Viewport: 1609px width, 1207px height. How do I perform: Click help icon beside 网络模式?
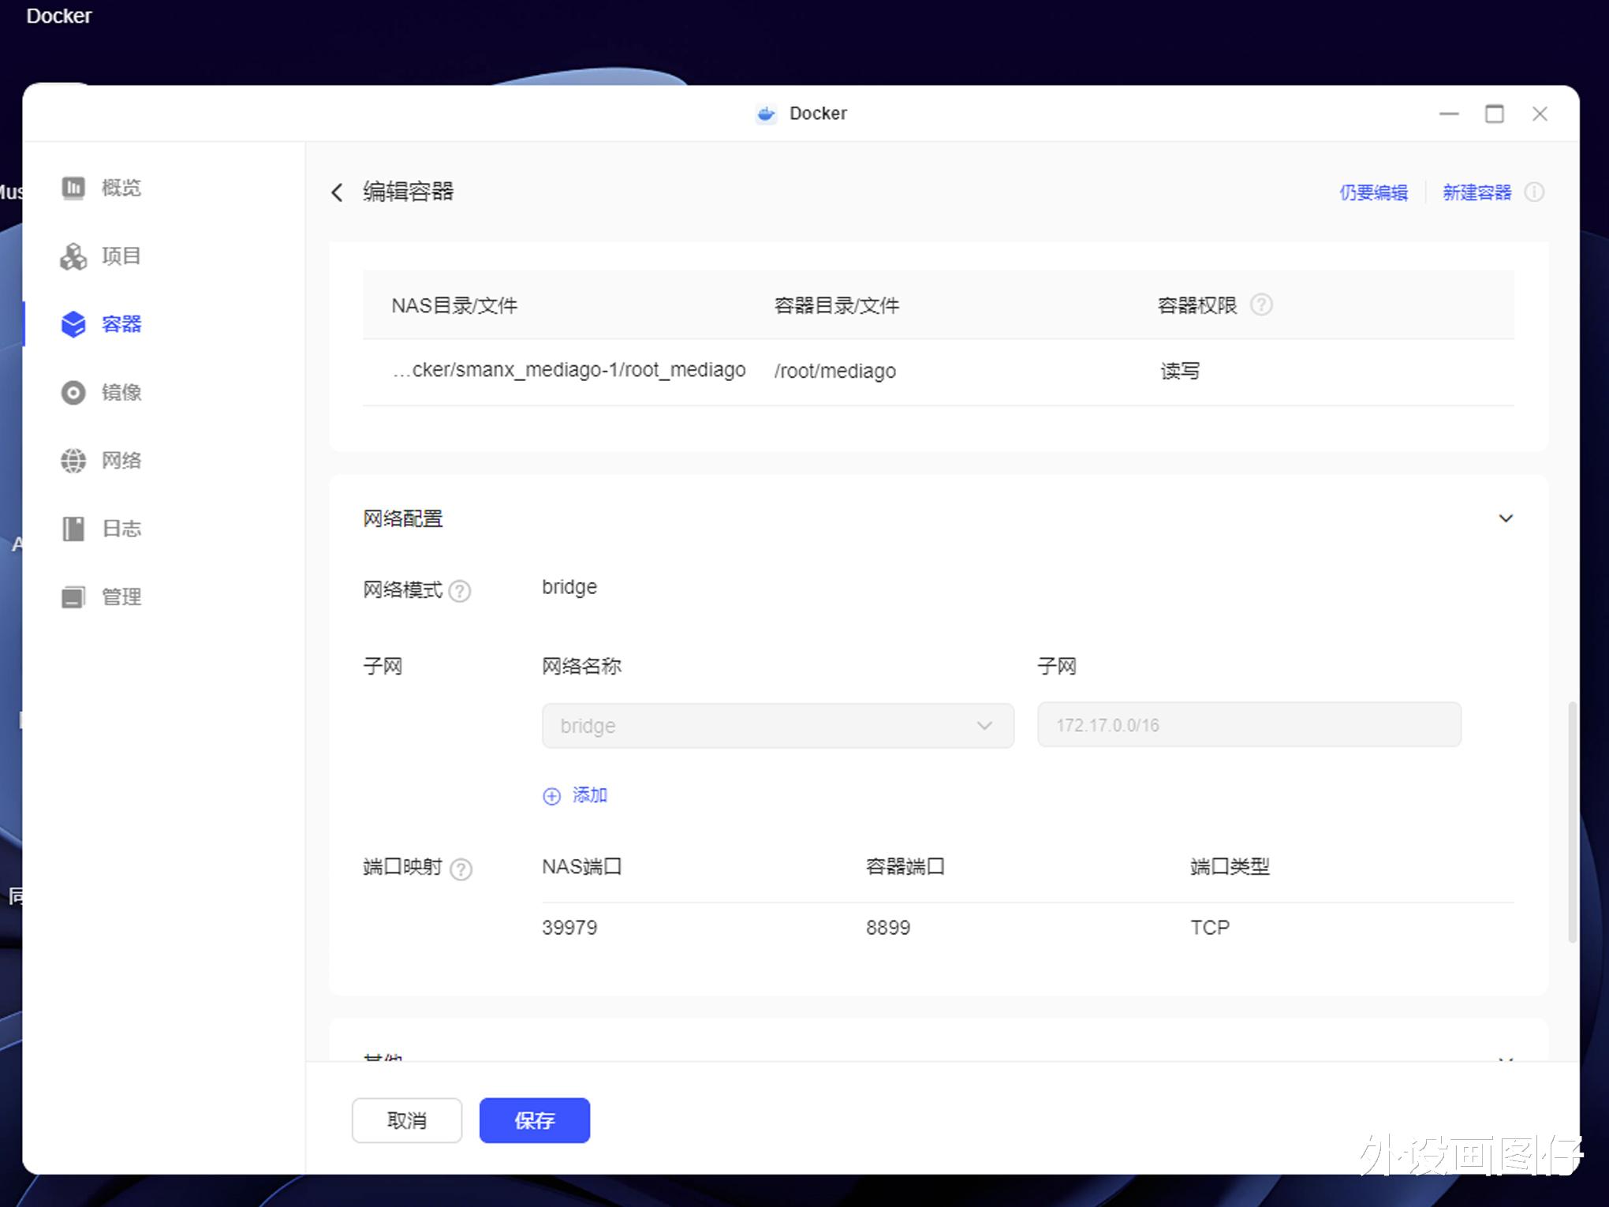[460, 591]
